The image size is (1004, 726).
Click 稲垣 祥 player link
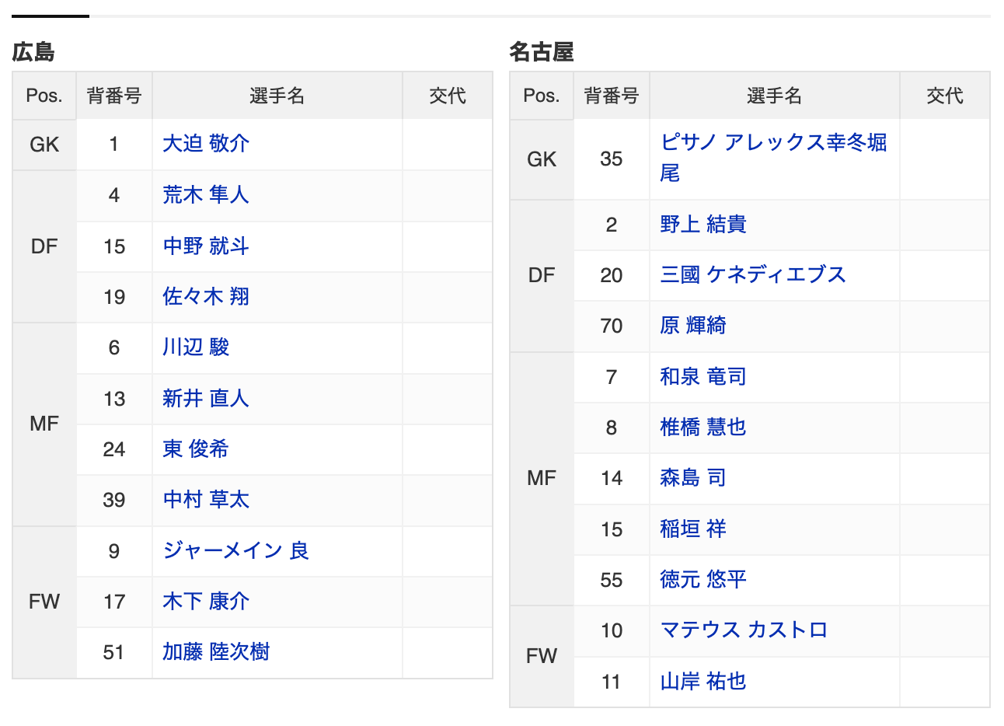[693, 529]
